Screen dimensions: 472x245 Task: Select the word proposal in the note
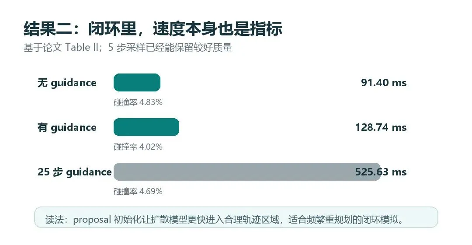pos(92,220)
